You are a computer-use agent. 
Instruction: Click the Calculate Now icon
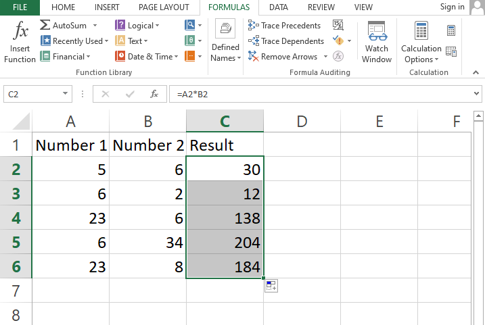point(451,30)
